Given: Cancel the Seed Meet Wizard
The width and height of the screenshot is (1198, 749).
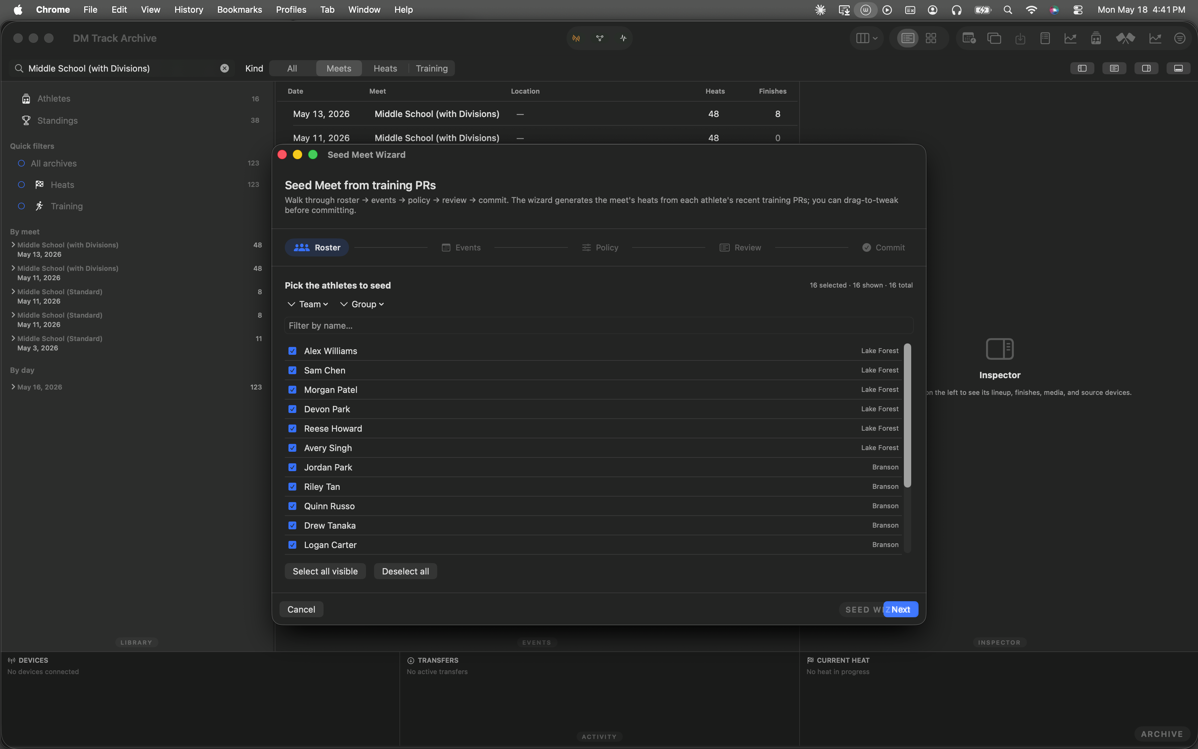Looking at the screenshot, I should (301, 609).
